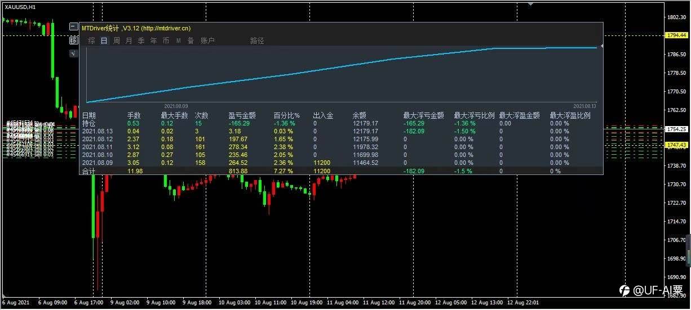The width and height of the screenshot is (691, 310).
Task: Click the 日期 column header
Action: (x=89, y=115)
